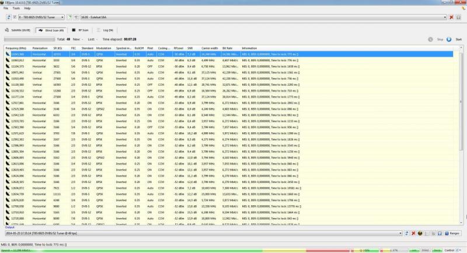Open the output session dropdown at bottom
467x253 pixels.
[x=204, y=233]
